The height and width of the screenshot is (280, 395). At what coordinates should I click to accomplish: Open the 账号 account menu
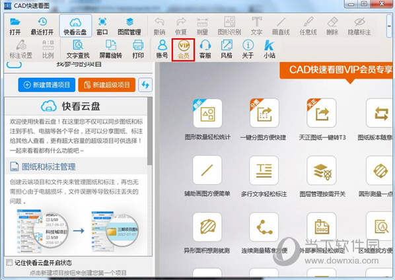(x=162, y=49)
